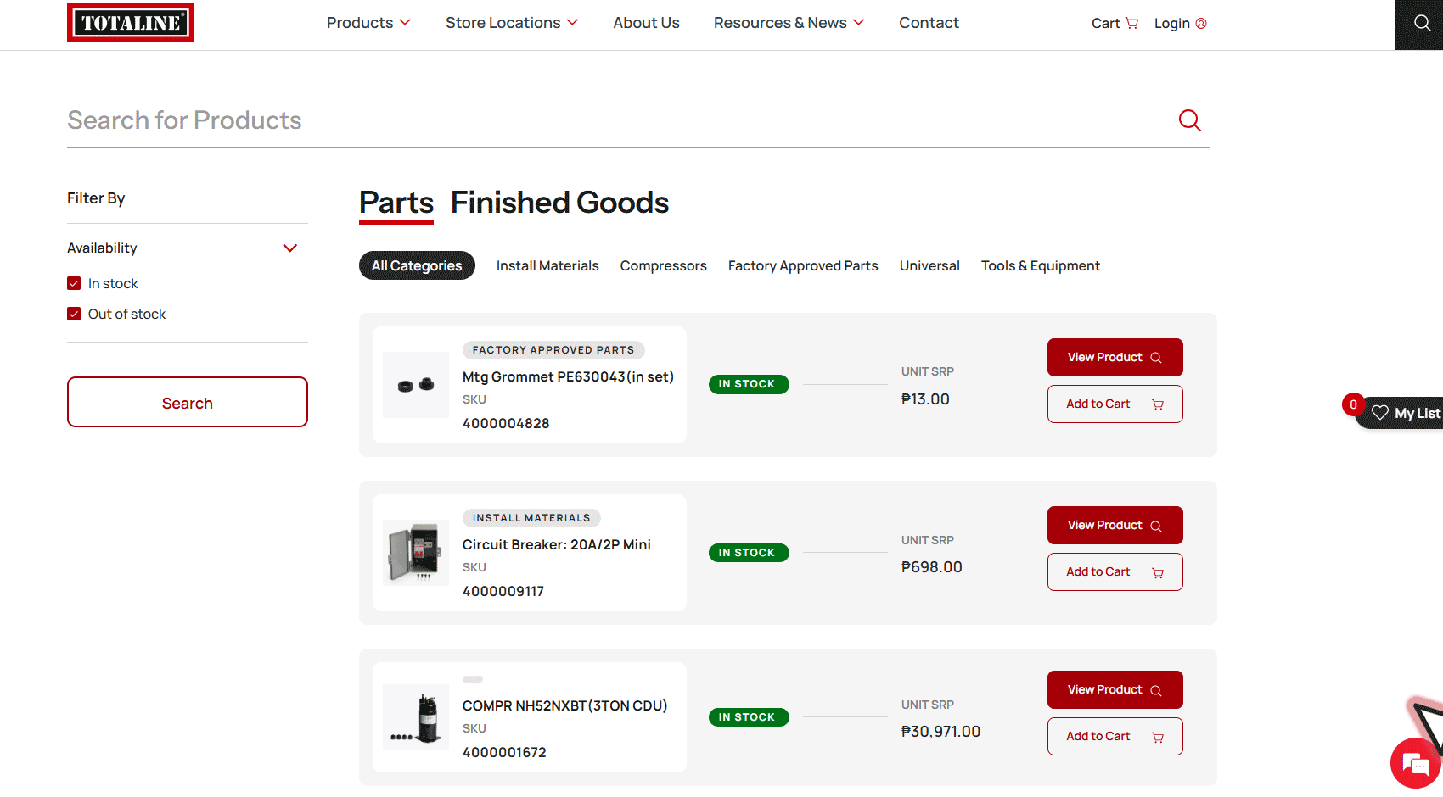Switch to the Finished Goods tab
1443x797 pixels.
pos(559,203)
